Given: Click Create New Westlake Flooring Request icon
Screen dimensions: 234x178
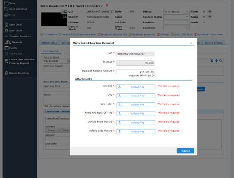Looking at the screenshot, I should [7, 61].
